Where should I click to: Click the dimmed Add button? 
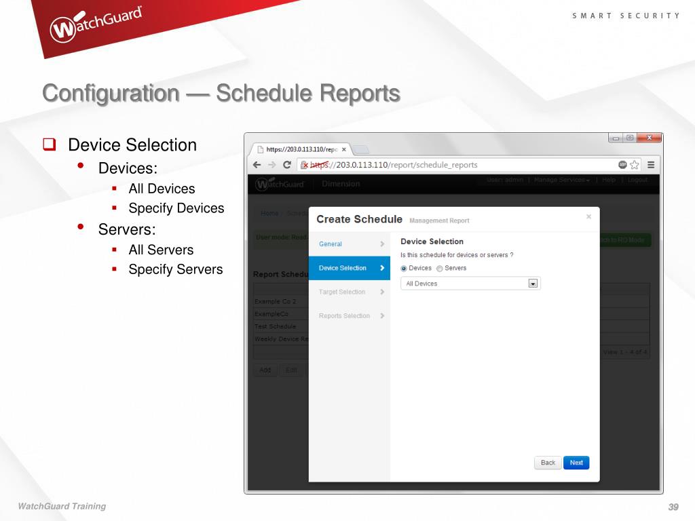pos(265,370)
